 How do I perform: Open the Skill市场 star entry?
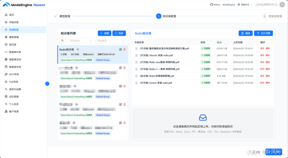click(x=23, y=82)
